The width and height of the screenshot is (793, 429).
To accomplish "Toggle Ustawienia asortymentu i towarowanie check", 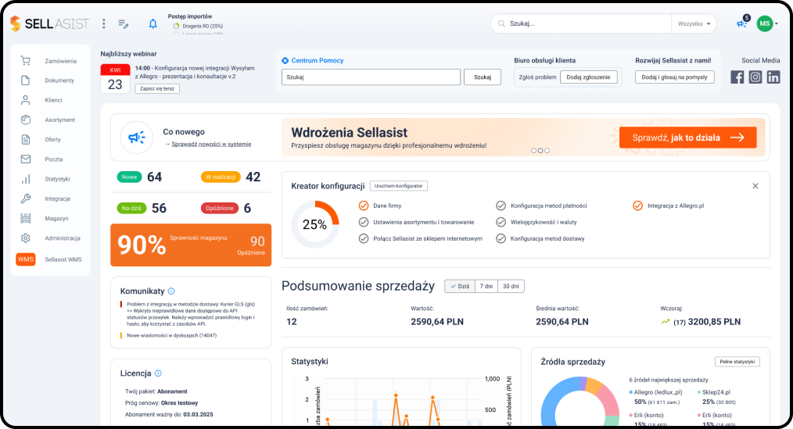I will click(363, 222).
